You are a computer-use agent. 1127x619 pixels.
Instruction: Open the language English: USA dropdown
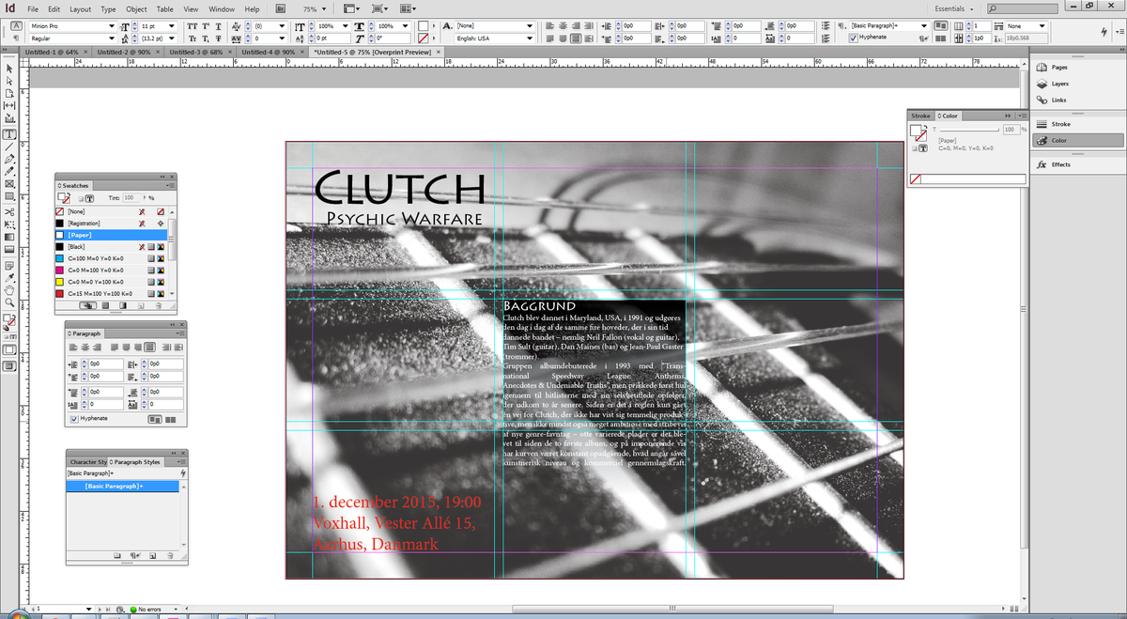pos(530,39)
